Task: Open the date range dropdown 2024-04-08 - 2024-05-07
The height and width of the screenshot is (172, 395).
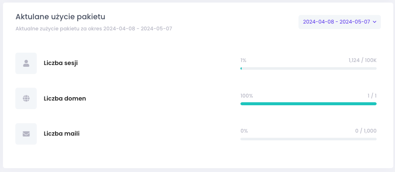Action: click(339, 22)
